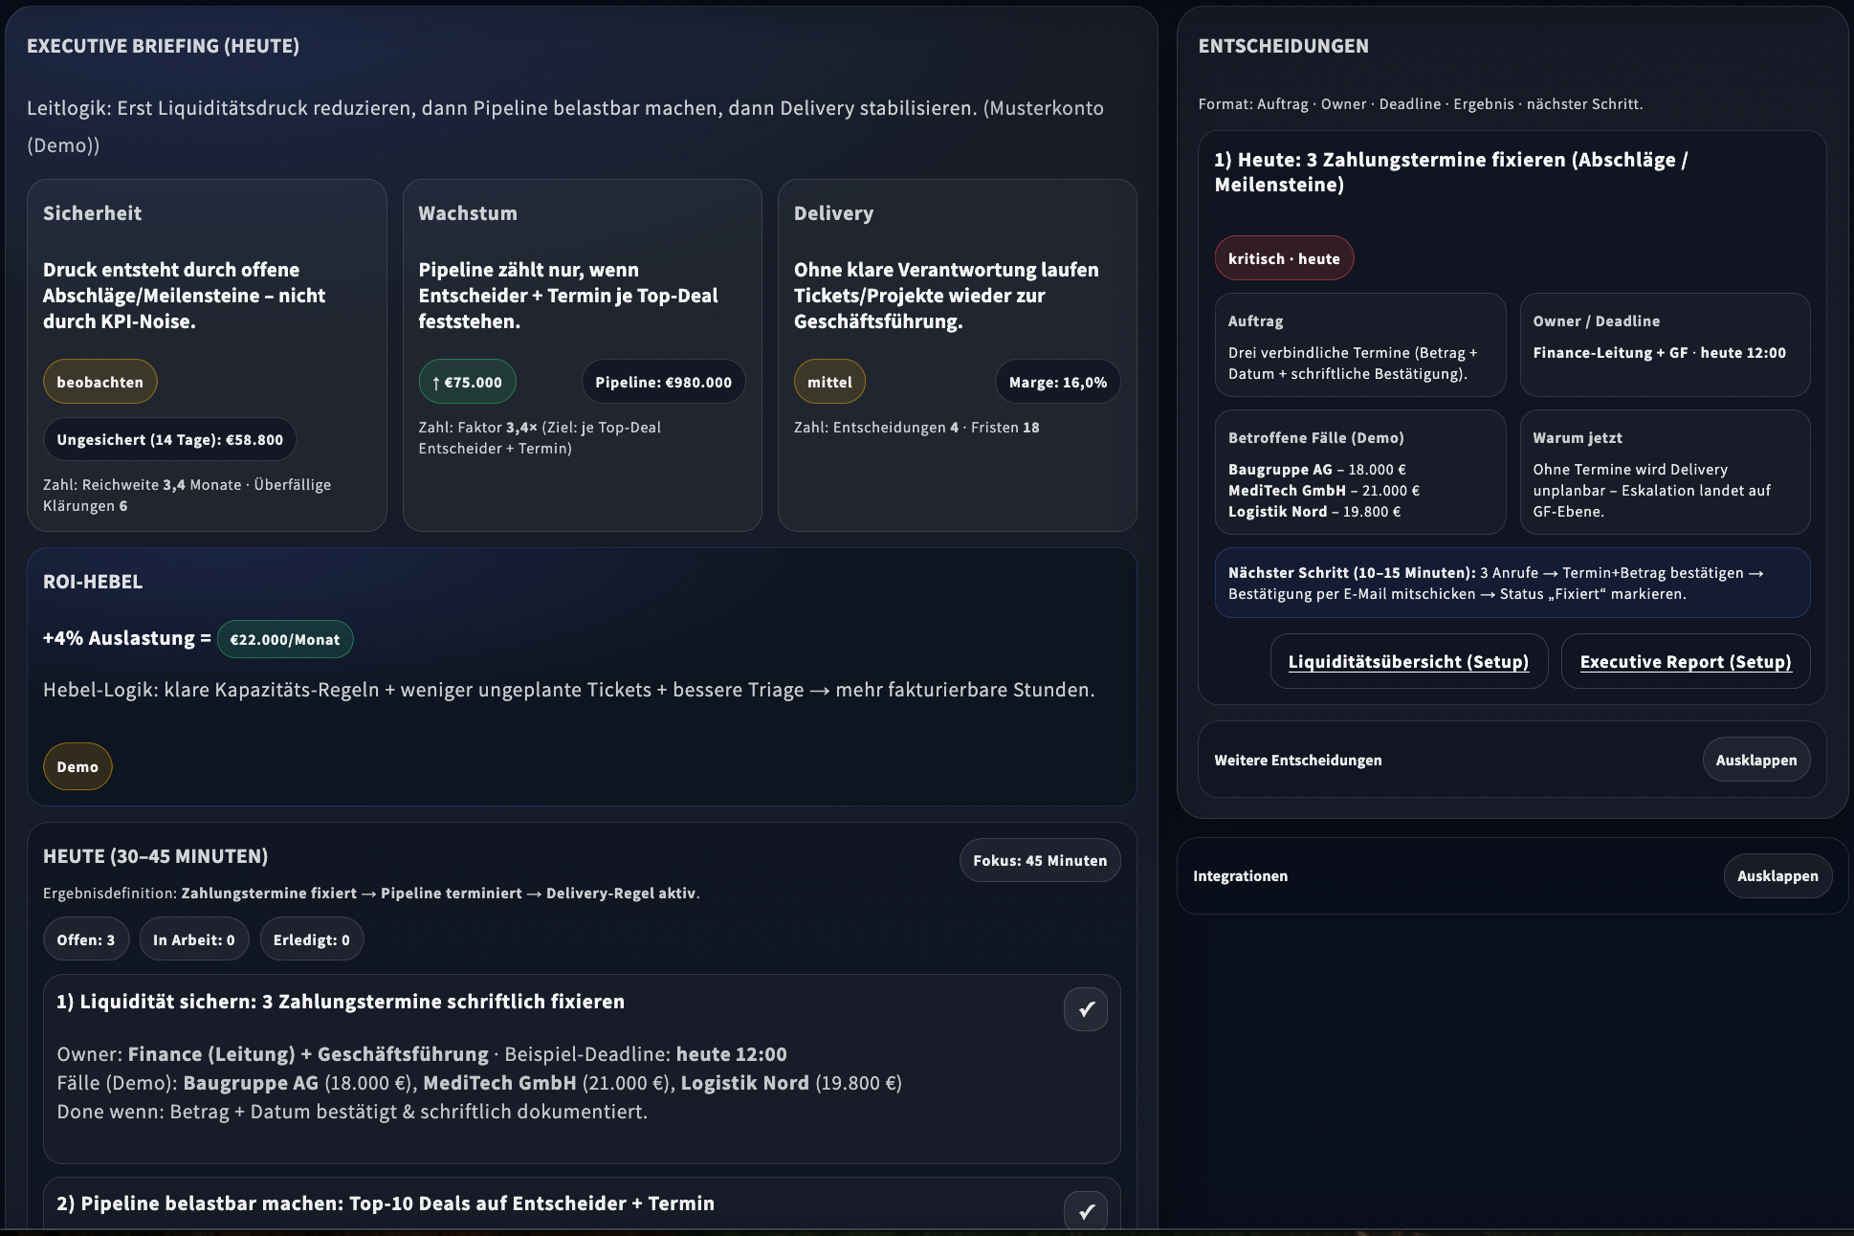The width and height of the screenshot is (1854, 1236).
Task: Toggle the "Offen: 3" status filter
Action: tap(85, 938)
